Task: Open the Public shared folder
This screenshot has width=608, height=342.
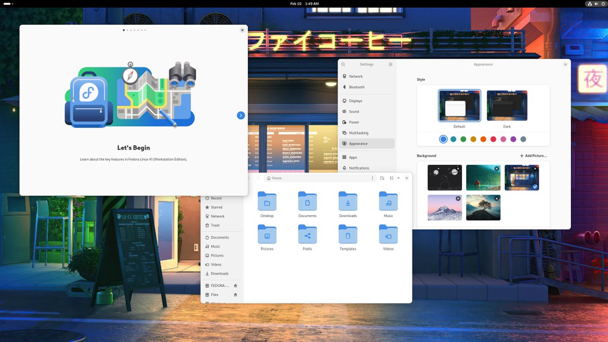Action: coord(308,234)
